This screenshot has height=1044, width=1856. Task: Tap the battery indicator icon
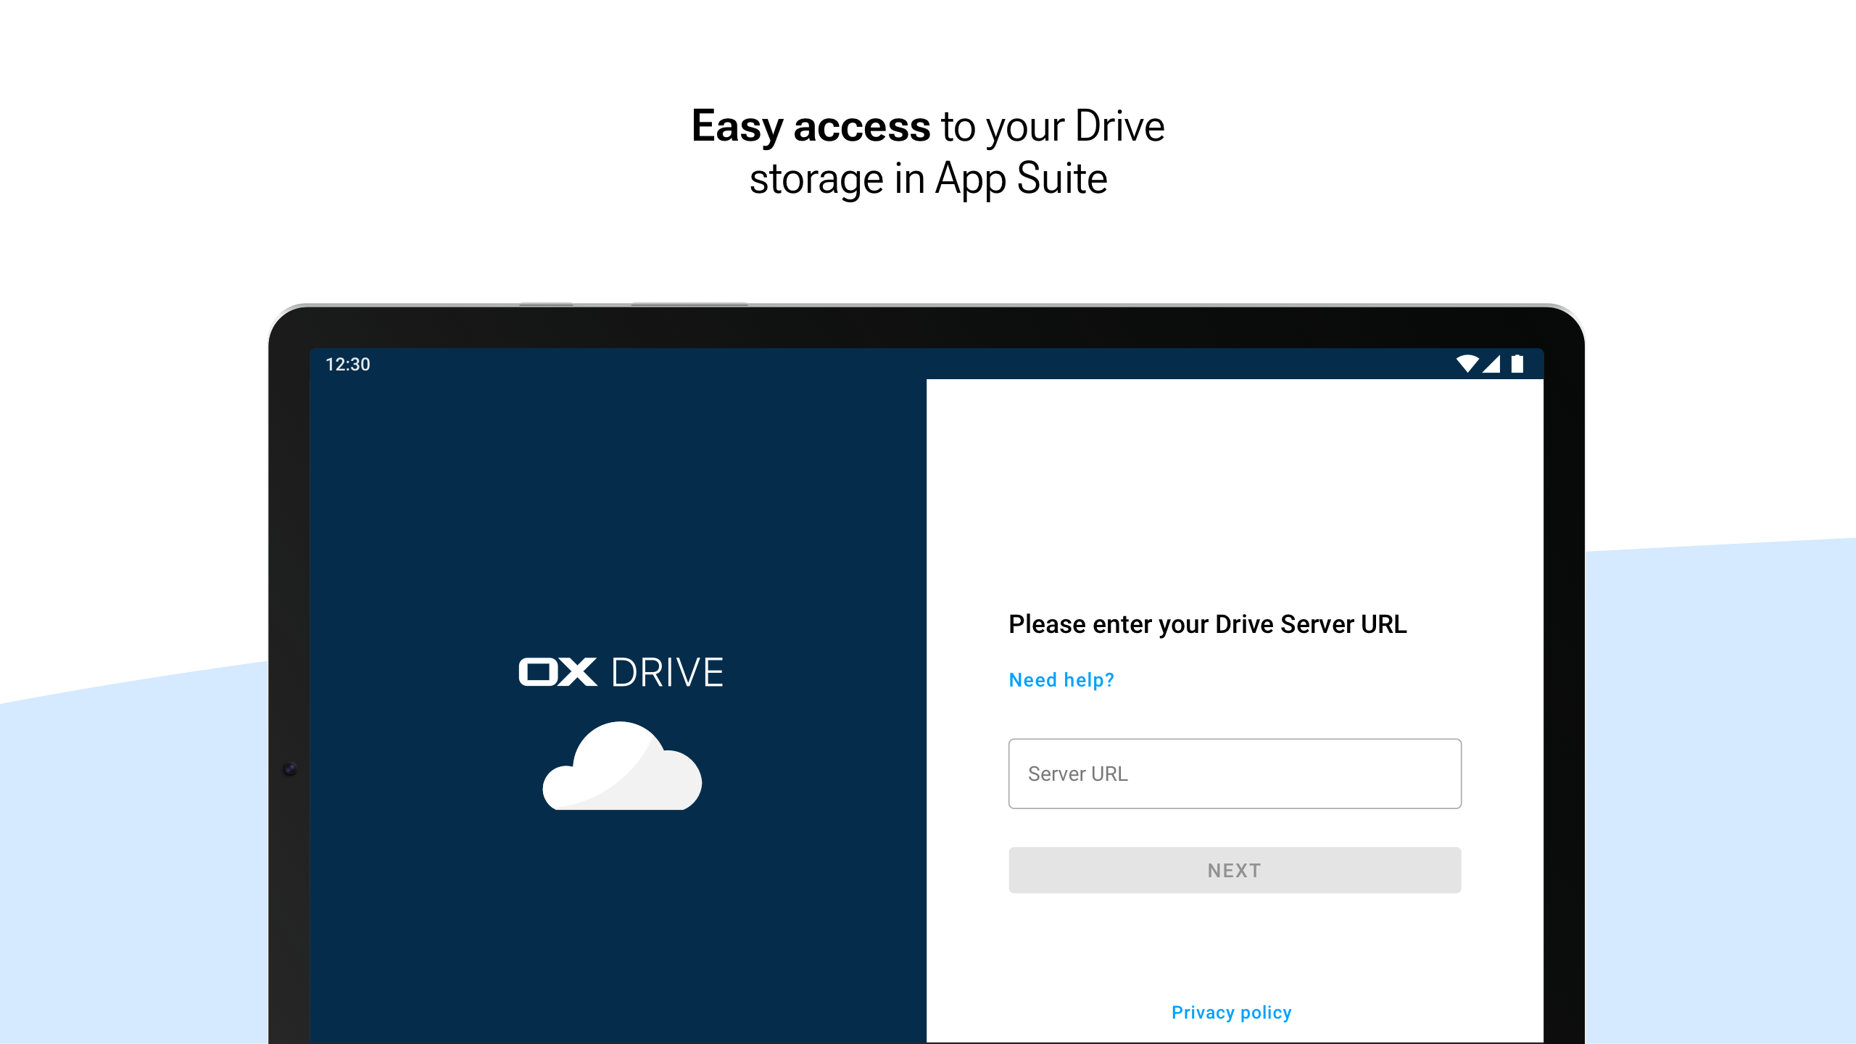tap(1517, 363)
